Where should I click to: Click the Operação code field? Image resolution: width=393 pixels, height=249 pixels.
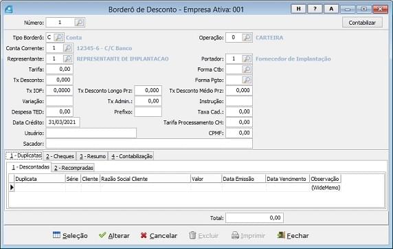tap(234, 38)
